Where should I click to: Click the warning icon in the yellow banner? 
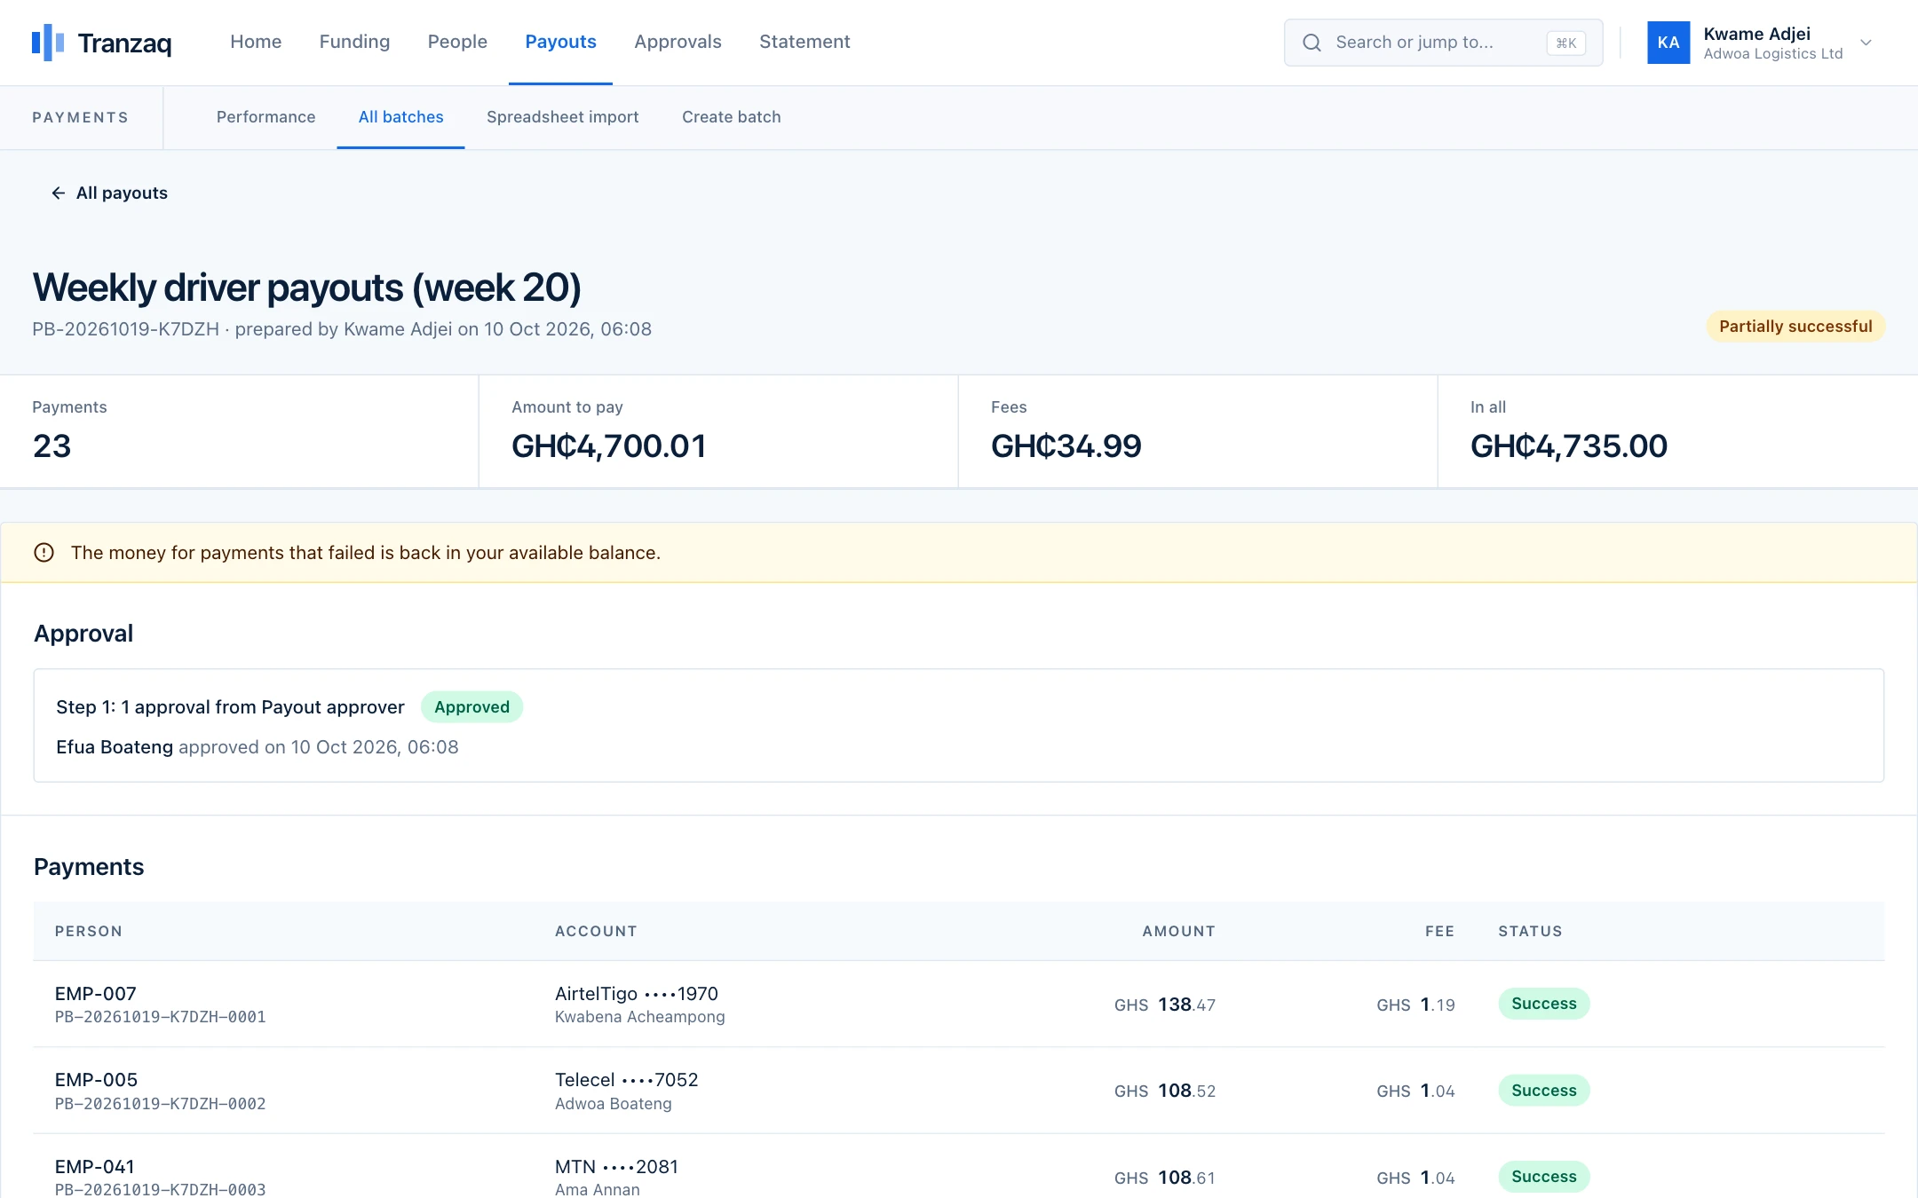click(44, 553)
